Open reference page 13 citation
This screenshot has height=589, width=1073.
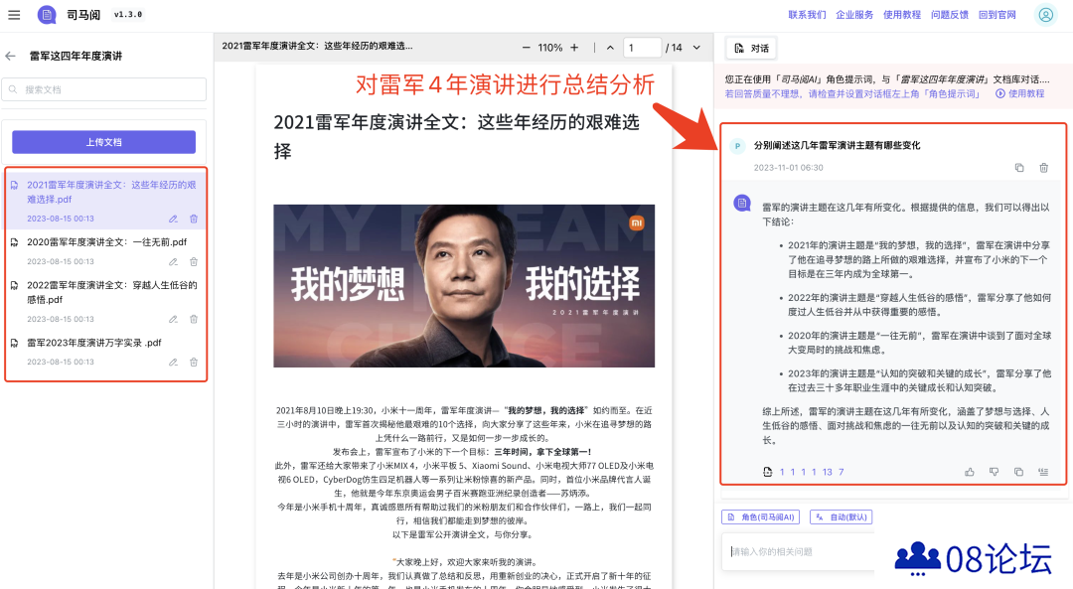point(828,472)
